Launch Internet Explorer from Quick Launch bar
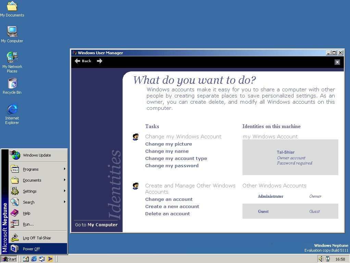The image size is (350, 263). click(x=34, y=259)
